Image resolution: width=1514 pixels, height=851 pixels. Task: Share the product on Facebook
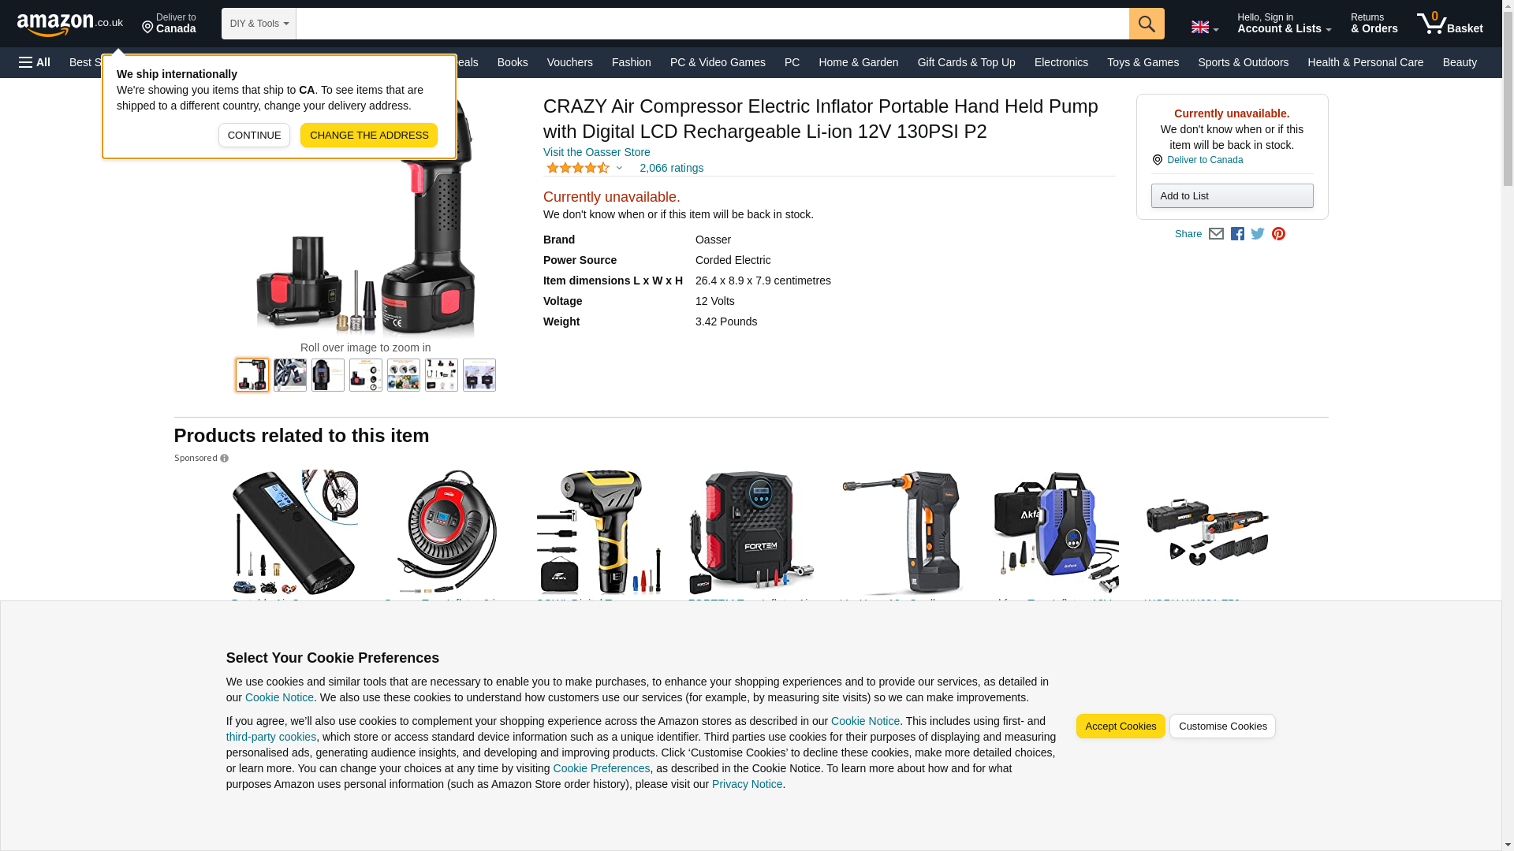(x=1236, y=234)
